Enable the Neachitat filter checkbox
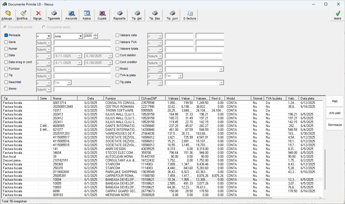Viewport: 345px width, 204px height. click(x=6, y=82)
